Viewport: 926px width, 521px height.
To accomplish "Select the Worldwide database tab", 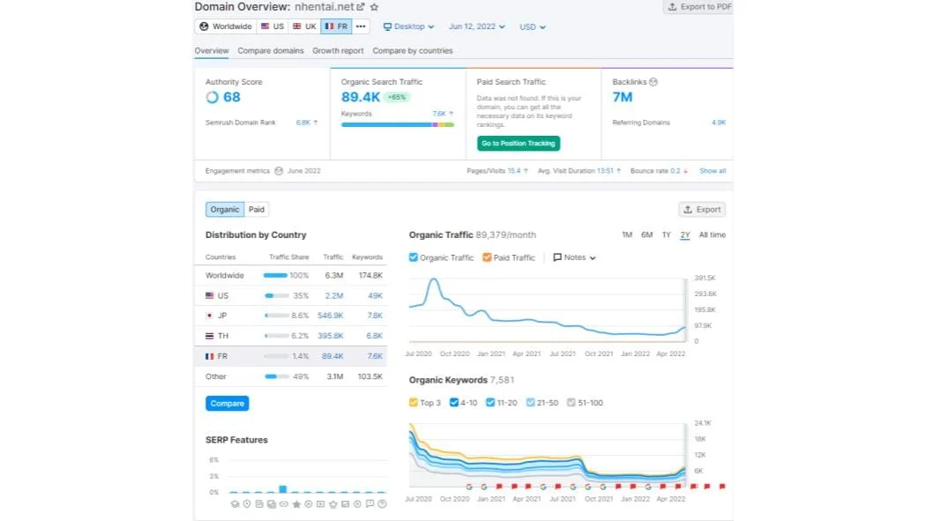I will pos(225,26).
